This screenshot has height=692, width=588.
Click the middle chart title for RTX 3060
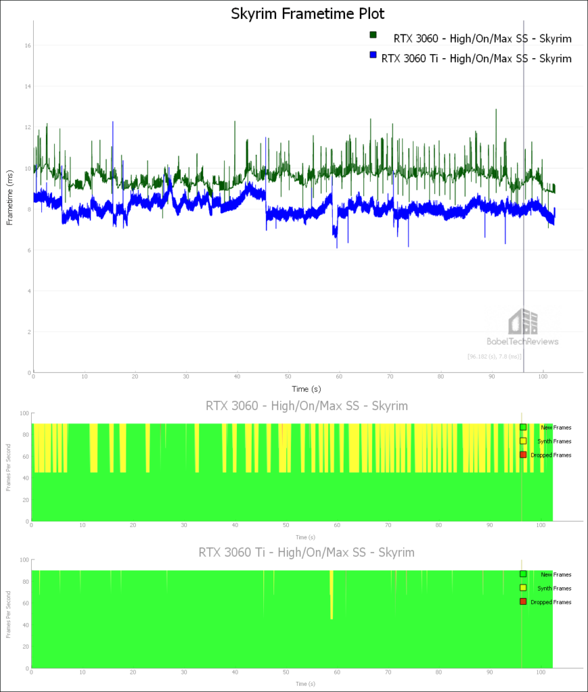[x=306, y=405]
